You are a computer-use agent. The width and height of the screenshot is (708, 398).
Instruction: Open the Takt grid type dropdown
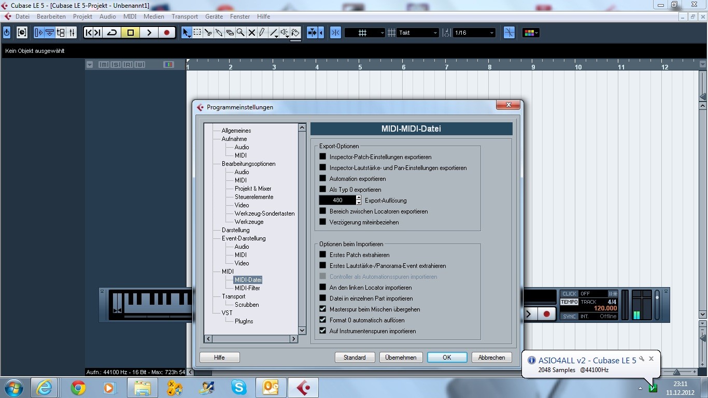click(x=418, y=33)
